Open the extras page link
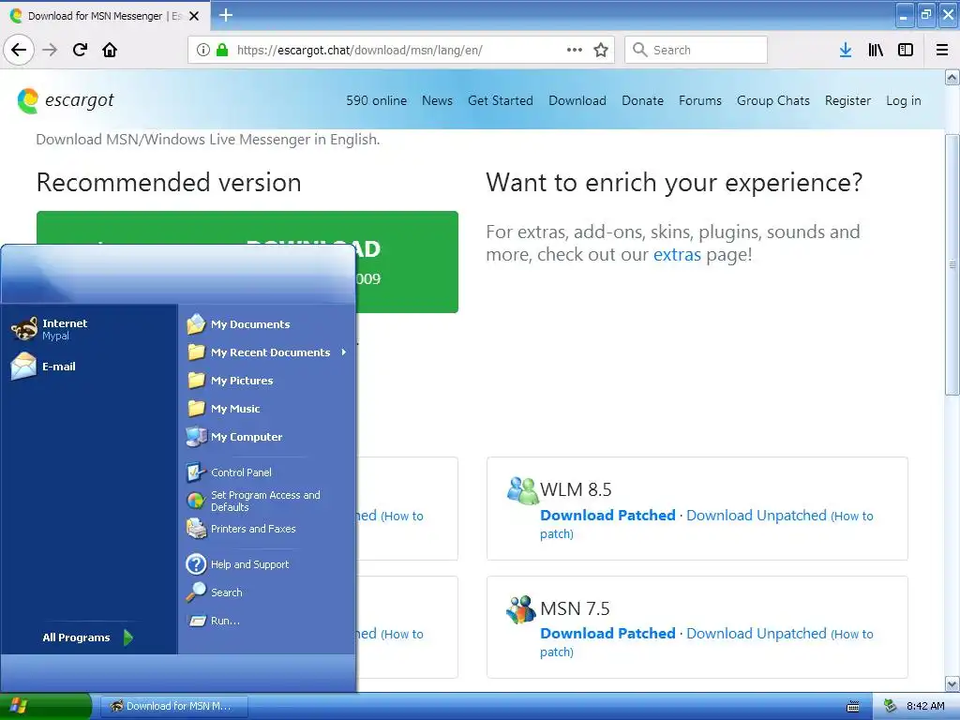The height and width of the screenshot is (720, 960). [677, 254]
